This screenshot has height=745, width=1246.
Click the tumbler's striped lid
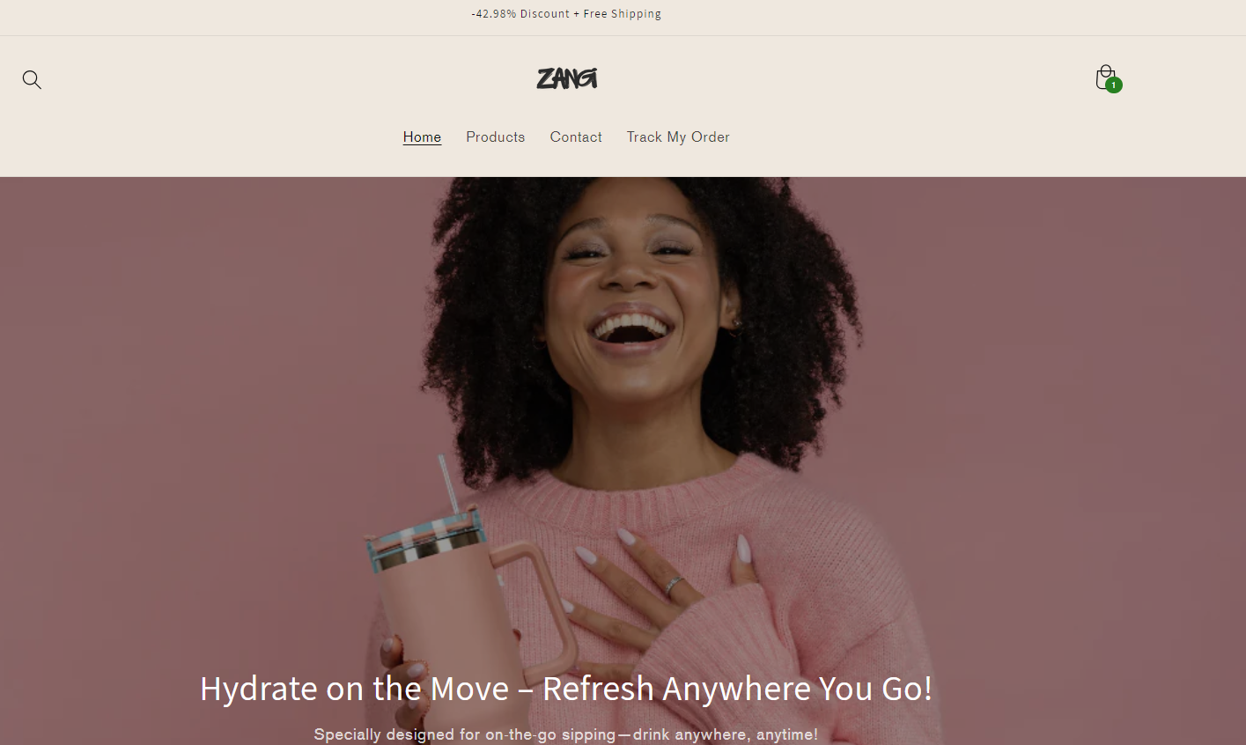pos(424,536)
